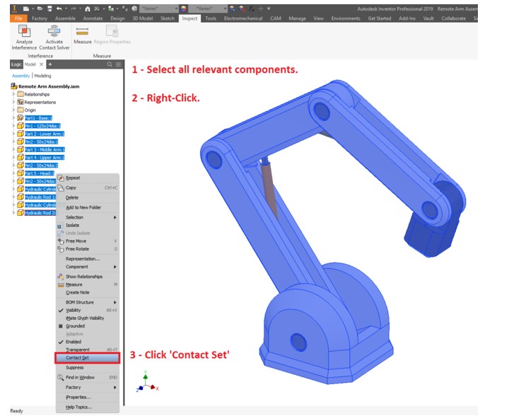Select the Measure tool in ribbon

click(83, 35)
